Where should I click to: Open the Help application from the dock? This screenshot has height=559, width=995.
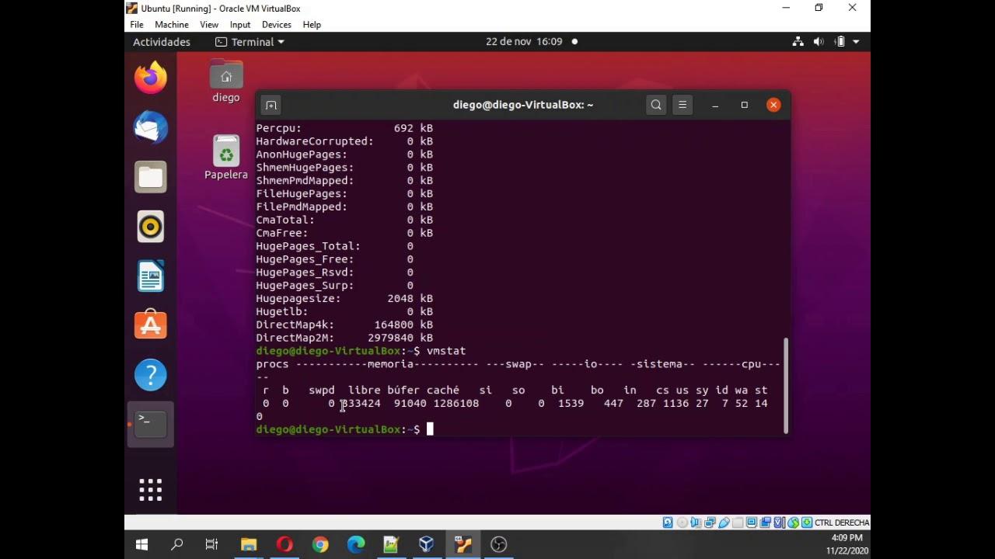150,375
